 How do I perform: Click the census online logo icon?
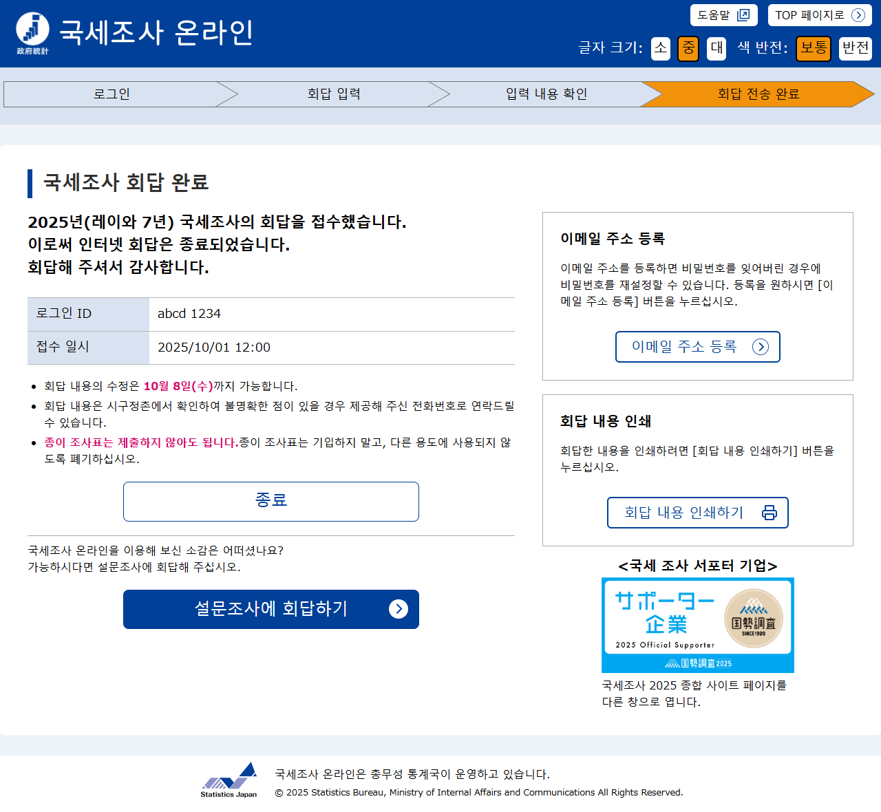tap(32, 32)
